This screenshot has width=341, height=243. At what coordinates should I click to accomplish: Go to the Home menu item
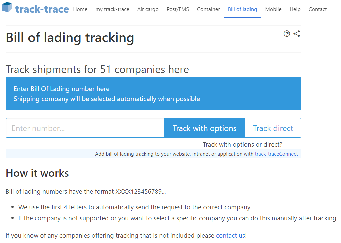click(80, 9)
